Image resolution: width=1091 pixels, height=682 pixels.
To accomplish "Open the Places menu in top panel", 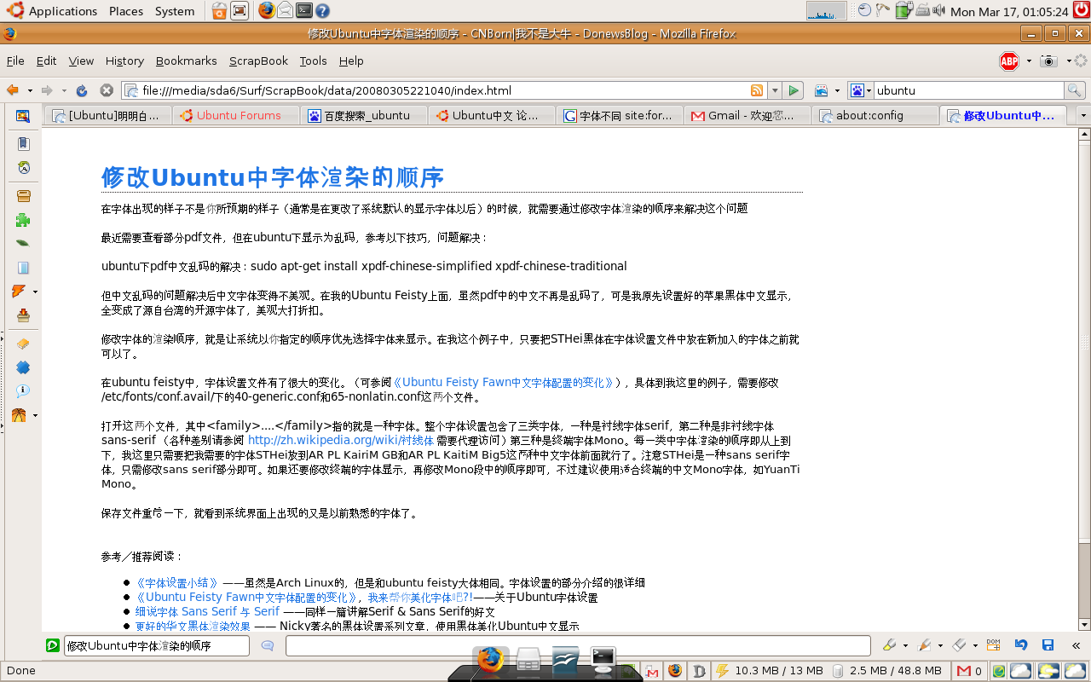I will click(x=126, y=11).
